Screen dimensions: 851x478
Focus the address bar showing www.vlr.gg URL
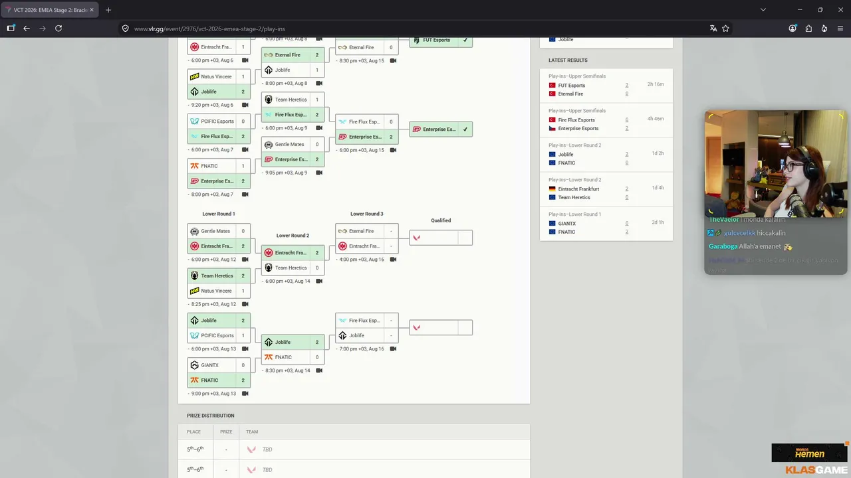click(412, 29)
